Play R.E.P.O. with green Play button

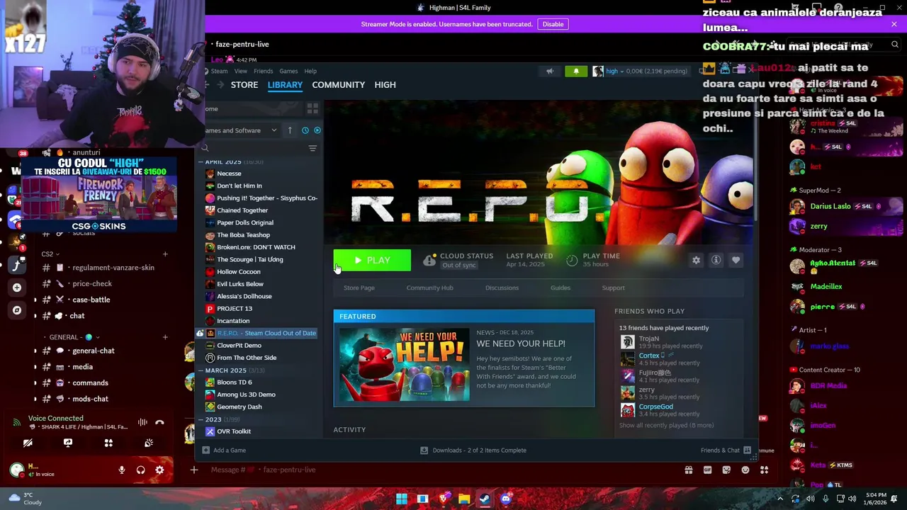[372, 260]
